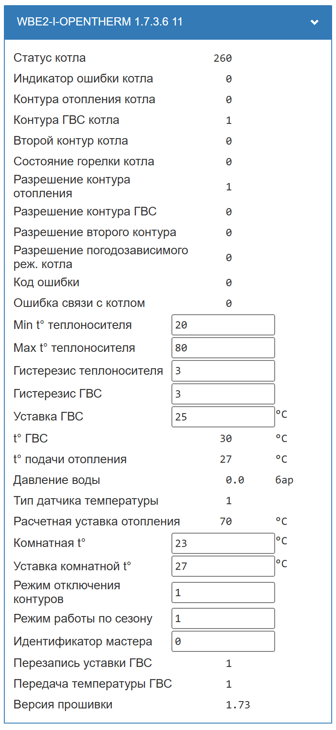Click the Режим отключения контуров input
This screenshot has height=730, width=336.
point(223,592)
